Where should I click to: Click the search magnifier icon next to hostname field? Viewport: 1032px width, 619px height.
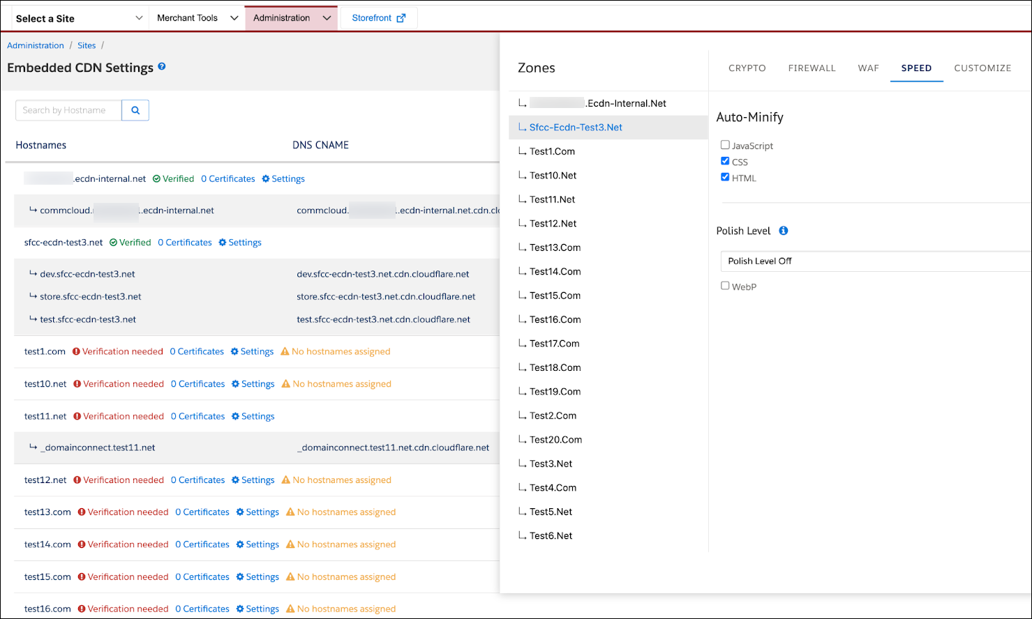[x=135, y=110]
